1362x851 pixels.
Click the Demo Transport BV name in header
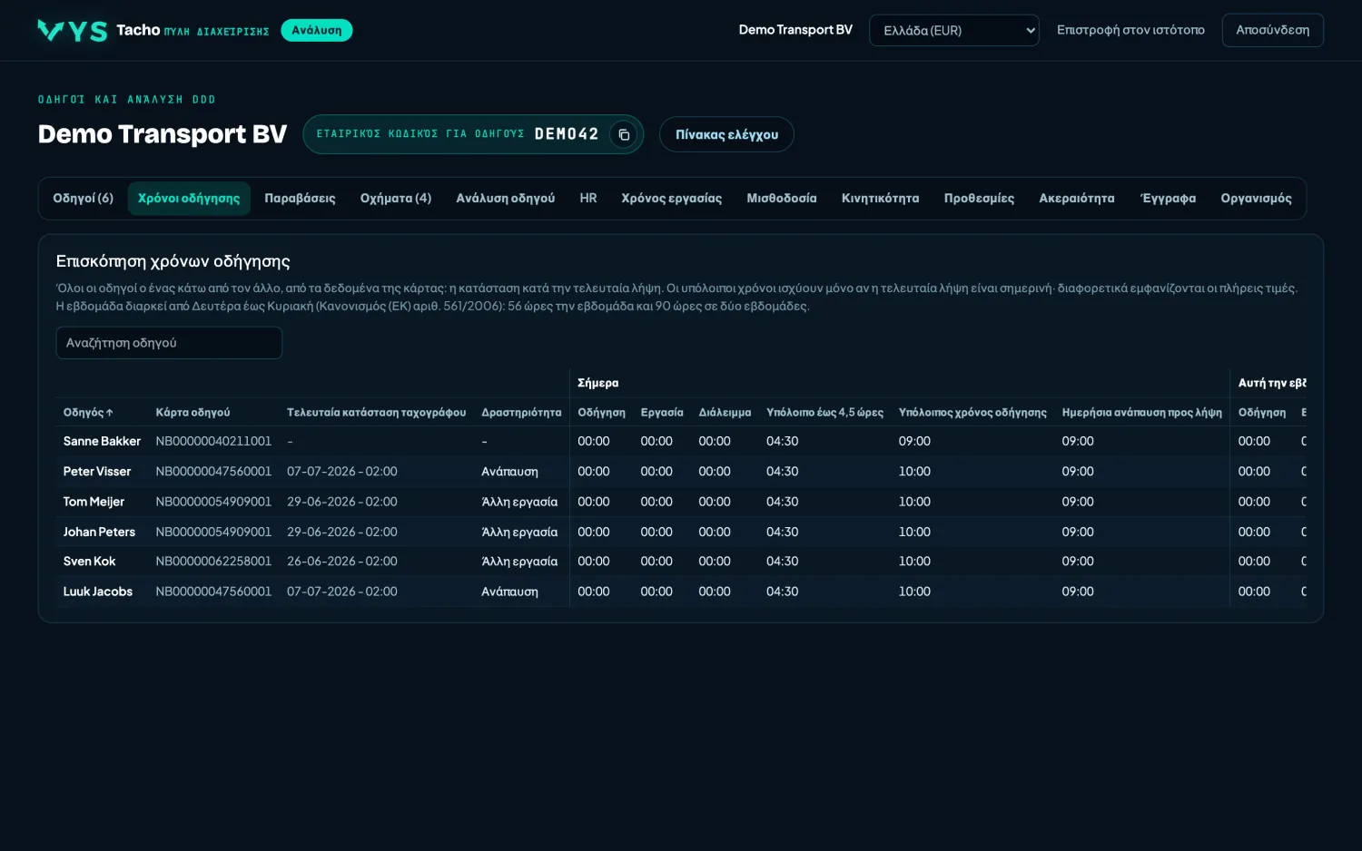tap(795, 30)
